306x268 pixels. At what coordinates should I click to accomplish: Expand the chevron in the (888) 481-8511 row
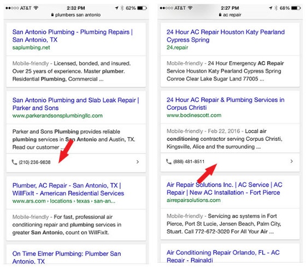pyautogui.click(x=292, y=161)
